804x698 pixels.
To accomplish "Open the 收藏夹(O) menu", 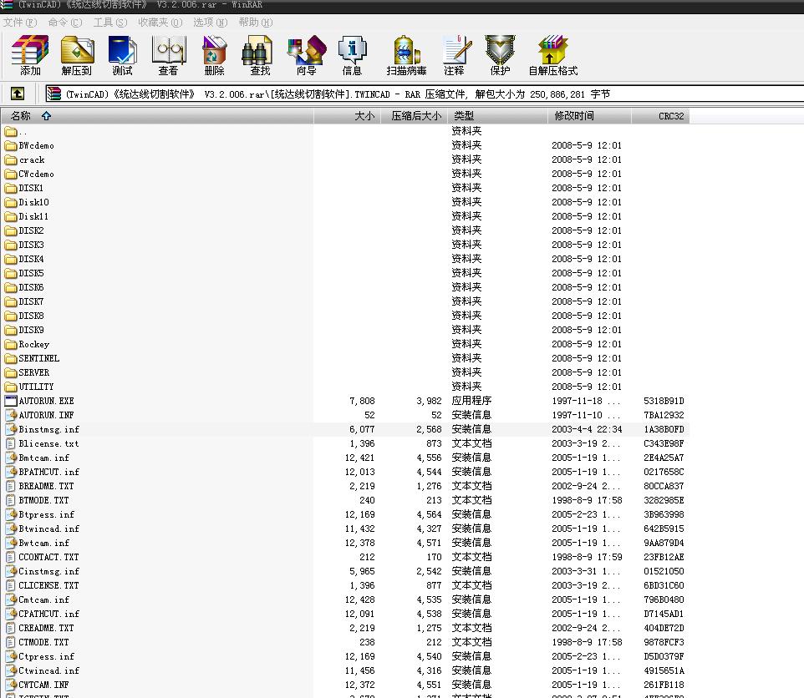I will point(160,22).
